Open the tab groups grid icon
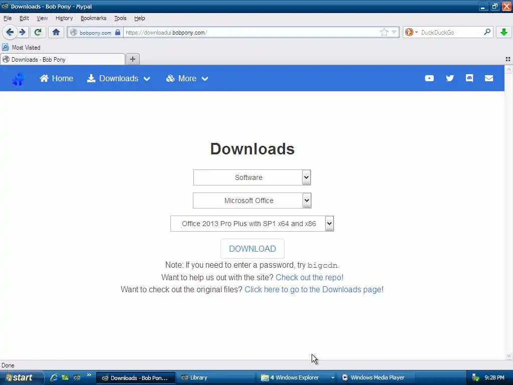The image size is (513, 385). pos(508,59)
